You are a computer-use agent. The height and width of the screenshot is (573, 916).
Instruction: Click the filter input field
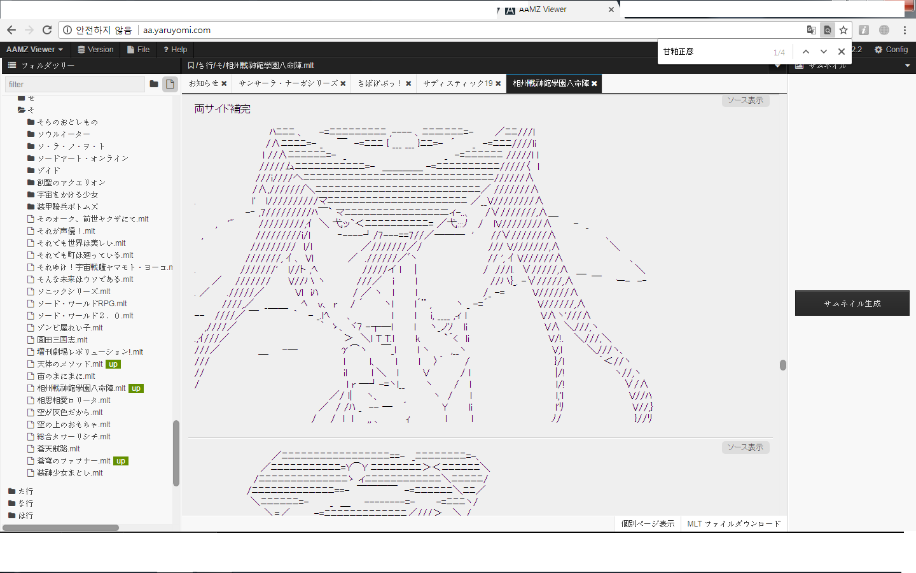pyautogui.click(x=75, y=84)
